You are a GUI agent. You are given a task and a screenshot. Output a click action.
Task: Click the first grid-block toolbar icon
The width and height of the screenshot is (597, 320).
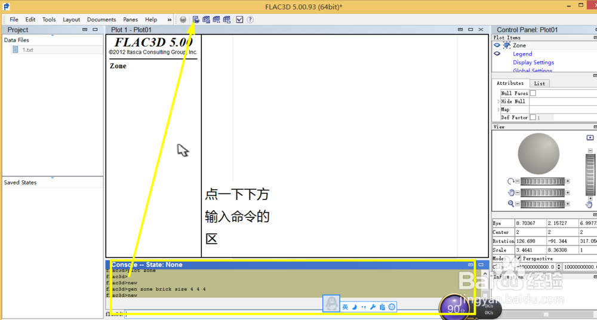pyautogui.click(x=207, y=20)
